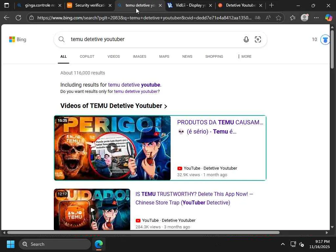Click the search magnifier icon

(x=61, y=39)
